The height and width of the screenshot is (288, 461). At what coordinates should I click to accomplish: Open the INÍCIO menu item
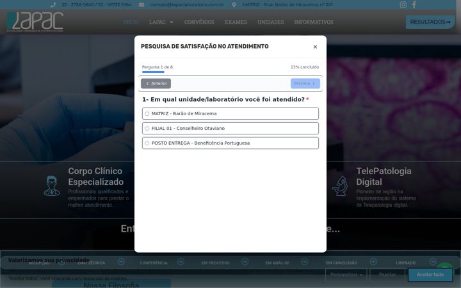point(131,22)
